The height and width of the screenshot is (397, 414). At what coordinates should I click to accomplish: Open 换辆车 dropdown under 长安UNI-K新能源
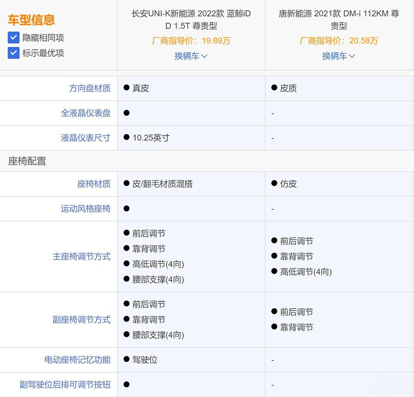tap(191, 56)
